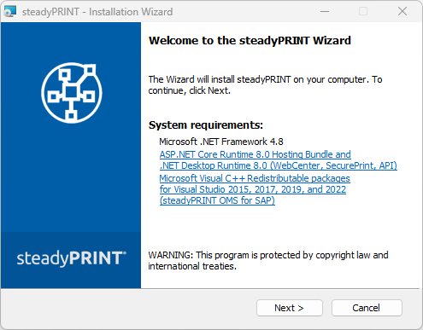Click the 'The Wizard will install steadyPRINT' paragraph
This screenshot has width=423, height=330.
[265, 85]
